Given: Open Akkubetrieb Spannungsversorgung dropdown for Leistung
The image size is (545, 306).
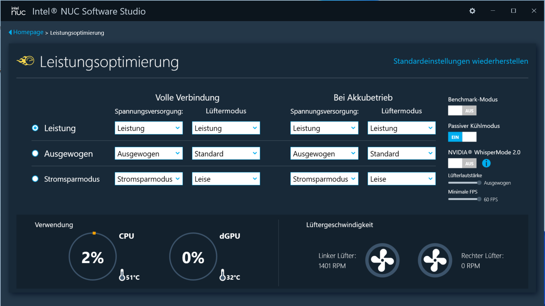Looking at the screenshot, I should (x=324, y=128).
